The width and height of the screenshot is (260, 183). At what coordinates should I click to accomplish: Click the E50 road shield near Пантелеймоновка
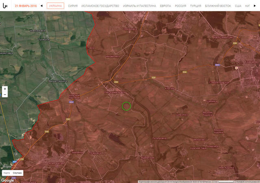coord(116,82)
